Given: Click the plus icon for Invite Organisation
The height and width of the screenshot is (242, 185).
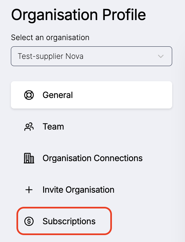Looking at the screenshot, I should coord(29,190).
